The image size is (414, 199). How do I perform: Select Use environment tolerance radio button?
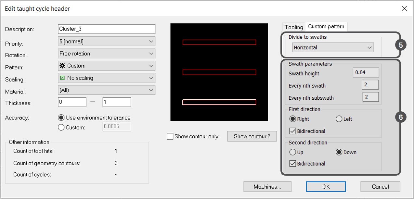click(x=61, y=118)
